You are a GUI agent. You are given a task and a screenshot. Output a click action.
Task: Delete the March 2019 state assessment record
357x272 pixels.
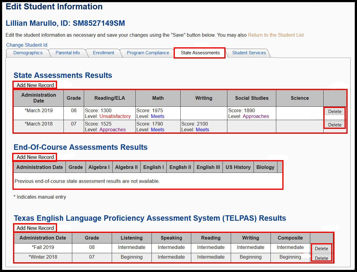click(x=334, y=112)
